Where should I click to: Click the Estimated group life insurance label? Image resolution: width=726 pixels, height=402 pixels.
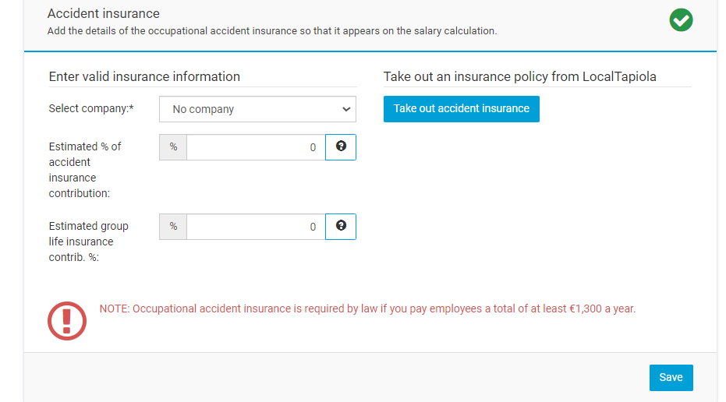click(x=88, y=242)
